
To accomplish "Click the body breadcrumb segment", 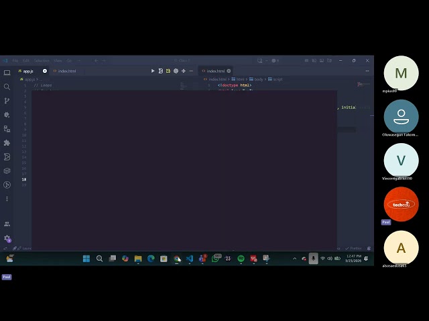I will coord(256,80).
